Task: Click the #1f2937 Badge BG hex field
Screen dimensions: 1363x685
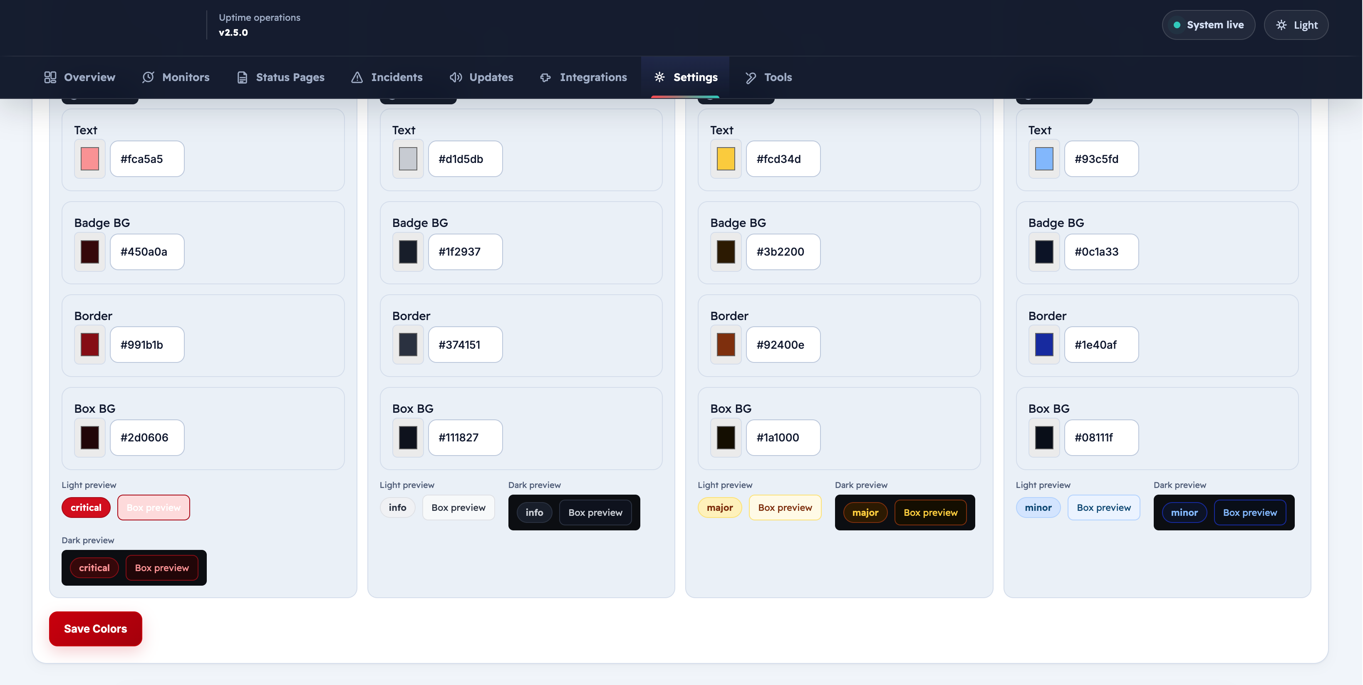Action: point(465,251)
